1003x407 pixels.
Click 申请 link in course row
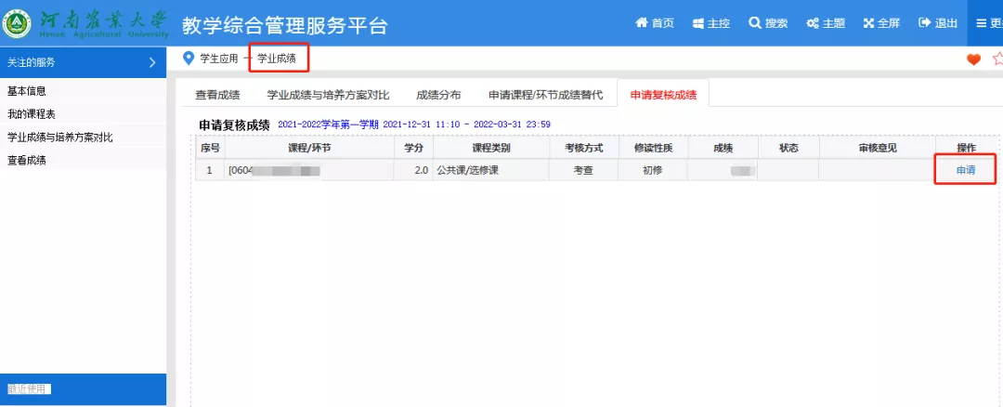[x=966, y=170]
